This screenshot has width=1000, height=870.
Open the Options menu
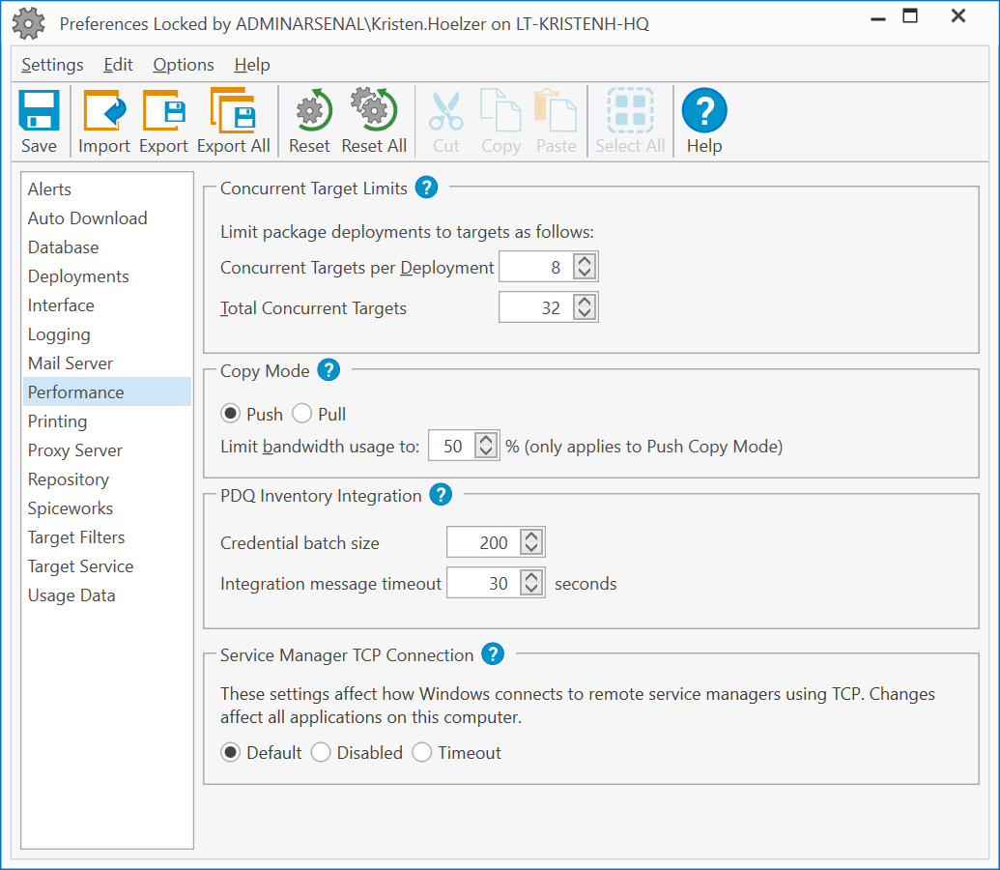(184, 65)
